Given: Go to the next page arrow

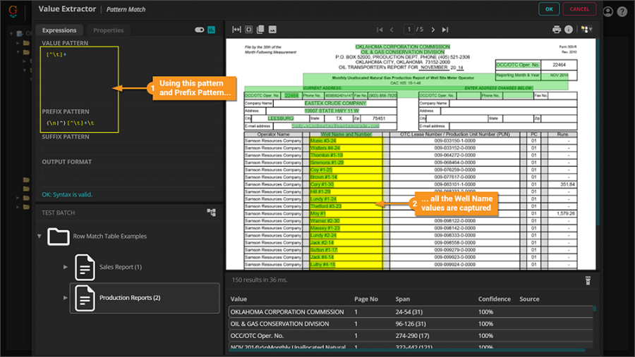Looking at the screenshot, I should click(433, 30).
